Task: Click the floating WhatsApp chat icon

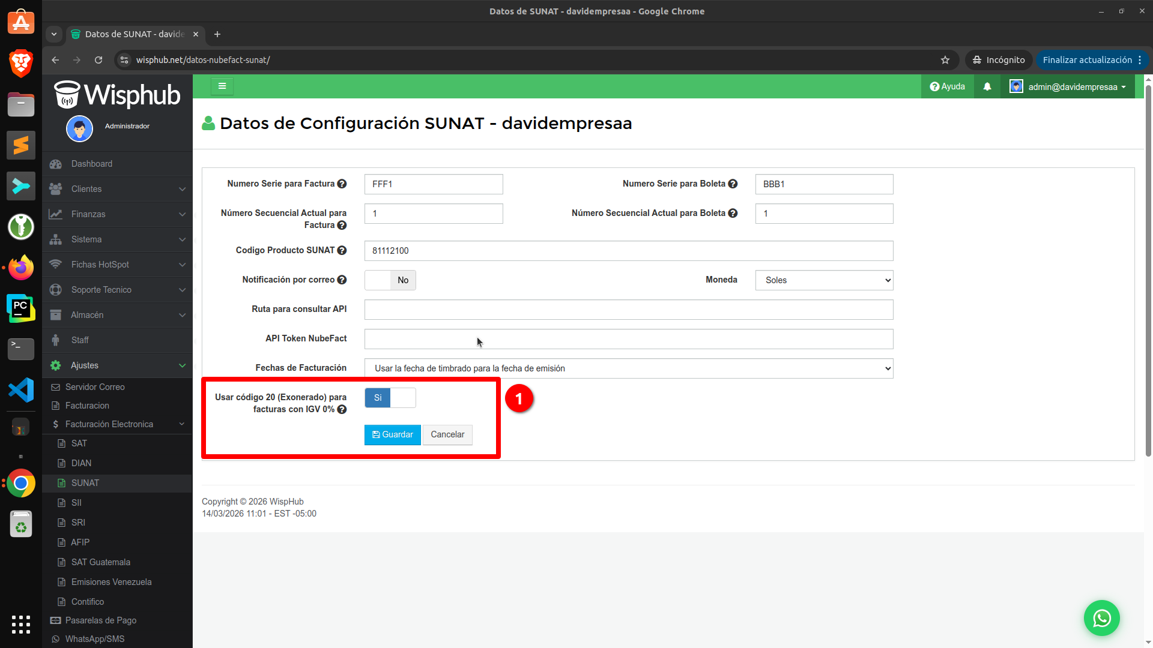Action: [1101, 618]
